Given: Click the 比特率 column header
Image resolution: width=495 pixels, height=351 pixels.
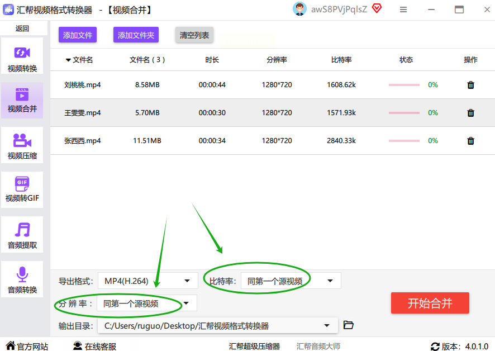Looking at the screenshot, I should pyautogui.click(x=341, y=60).
